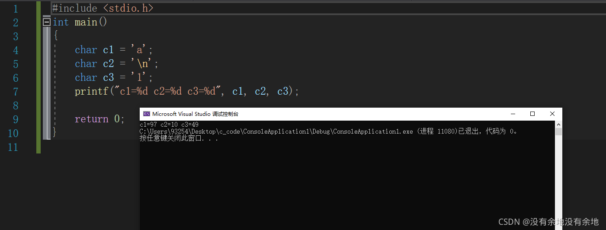Click the 'return 0;' statement
This screenshot has width=606, height=230.
coord(99,119)
